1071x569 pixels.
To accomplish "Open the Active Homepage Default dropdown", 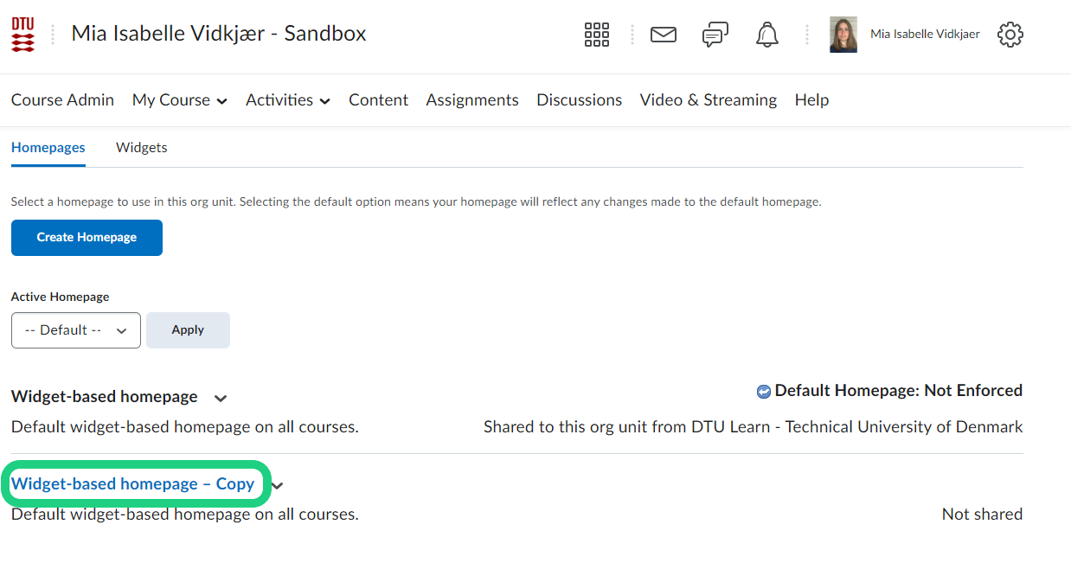I will (x=76, y=330).
